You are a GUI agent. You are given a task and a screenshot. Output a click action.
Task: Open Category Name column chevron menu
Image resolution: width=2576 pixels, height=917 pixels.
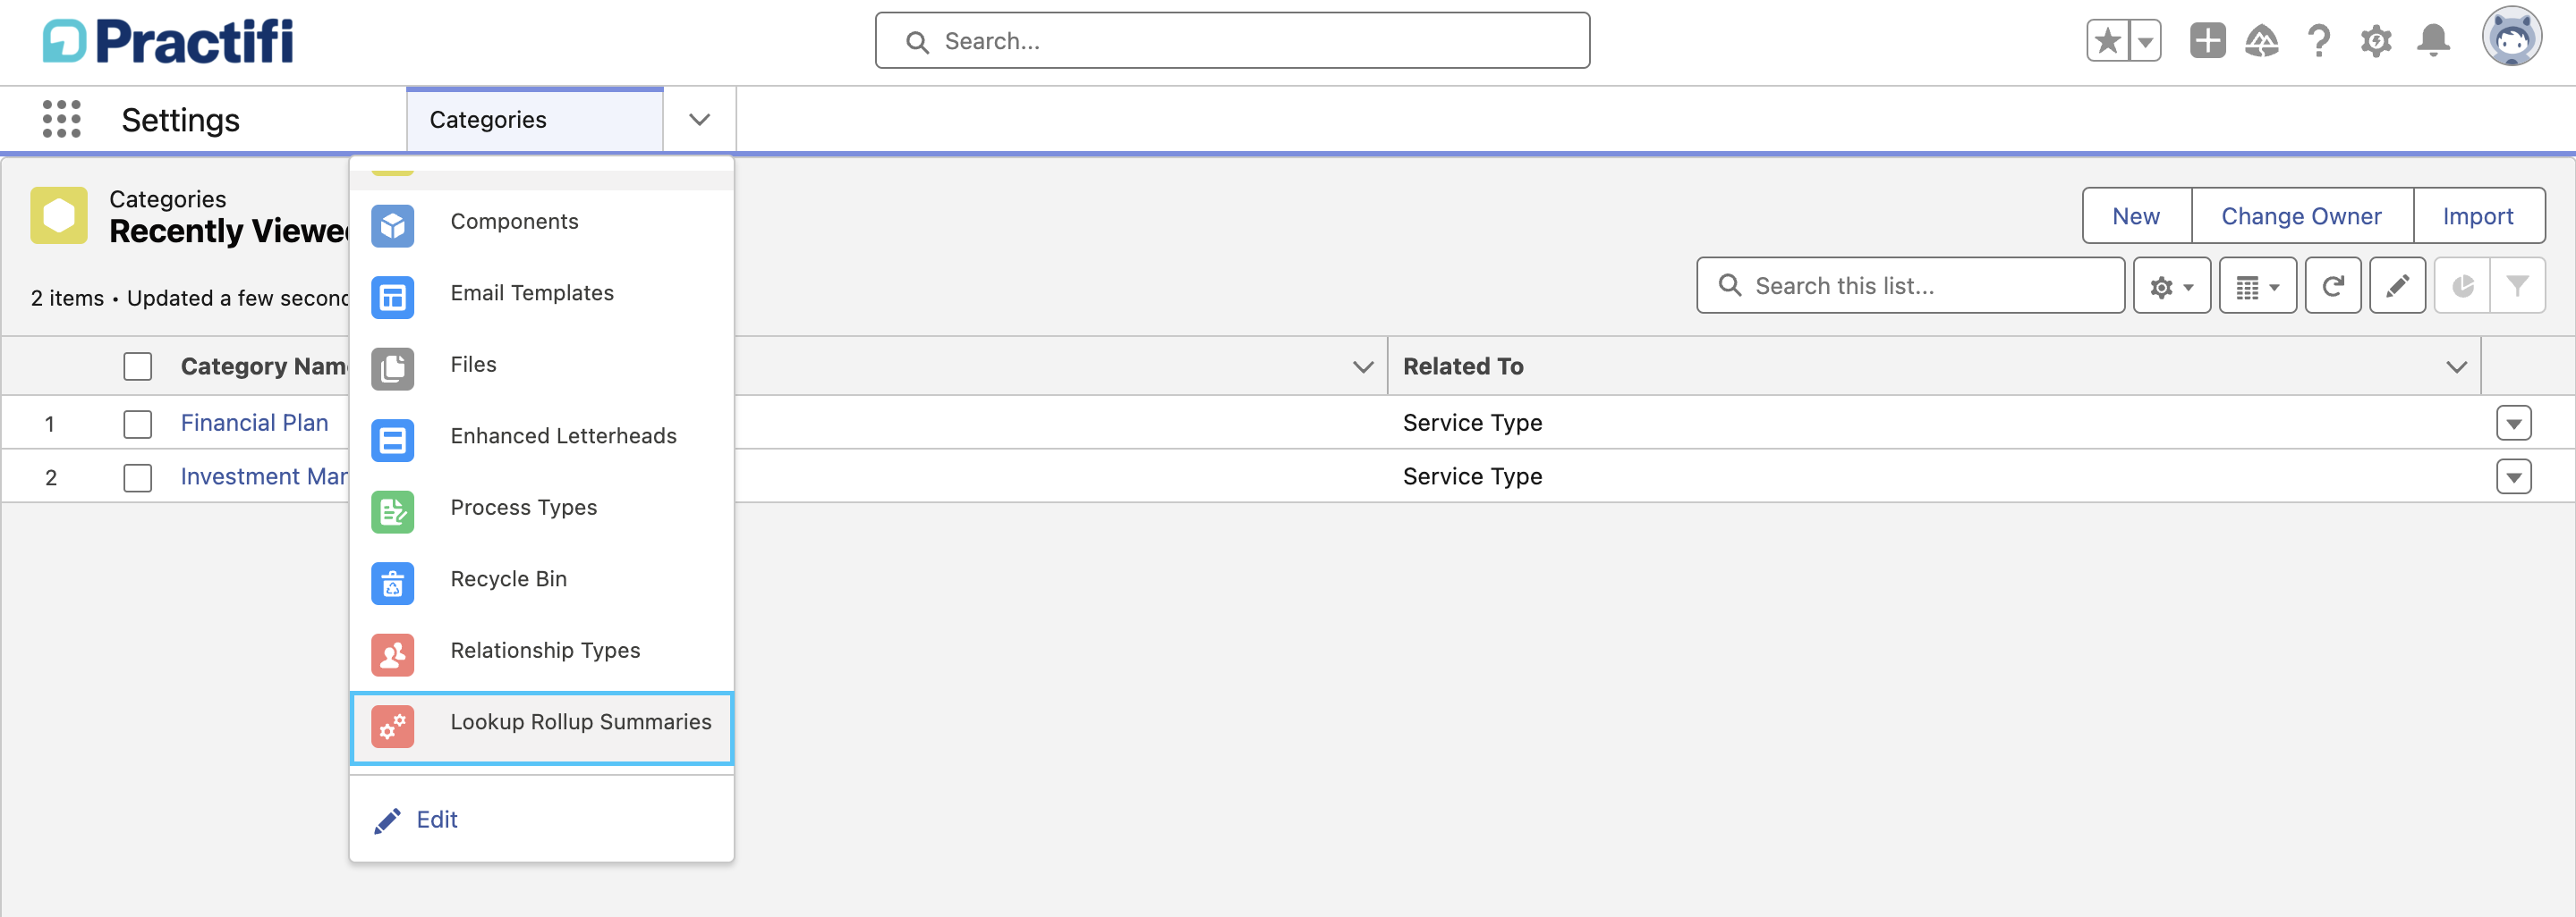(1362, 366)
